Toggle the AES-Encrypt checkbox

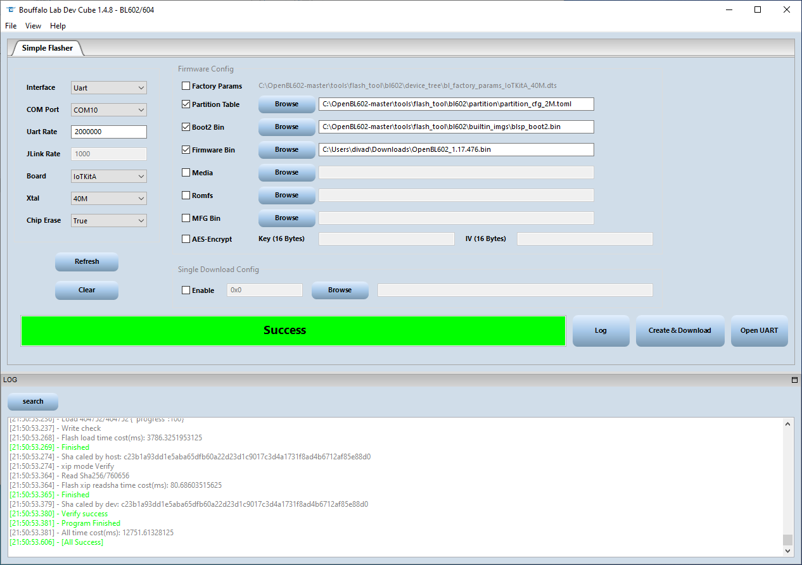pyautogui.click(x=186, y=239)
